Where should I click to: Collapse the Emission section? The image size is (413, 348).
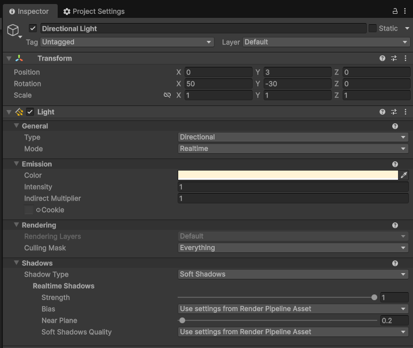tap(16, 164)
